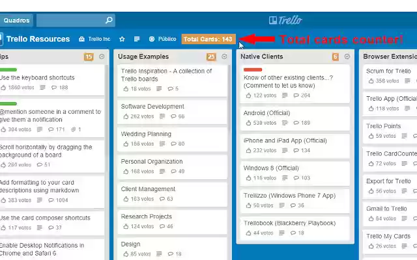Click thumbs-up votes icon on Wedding Planning

click(x=126, y=144)
